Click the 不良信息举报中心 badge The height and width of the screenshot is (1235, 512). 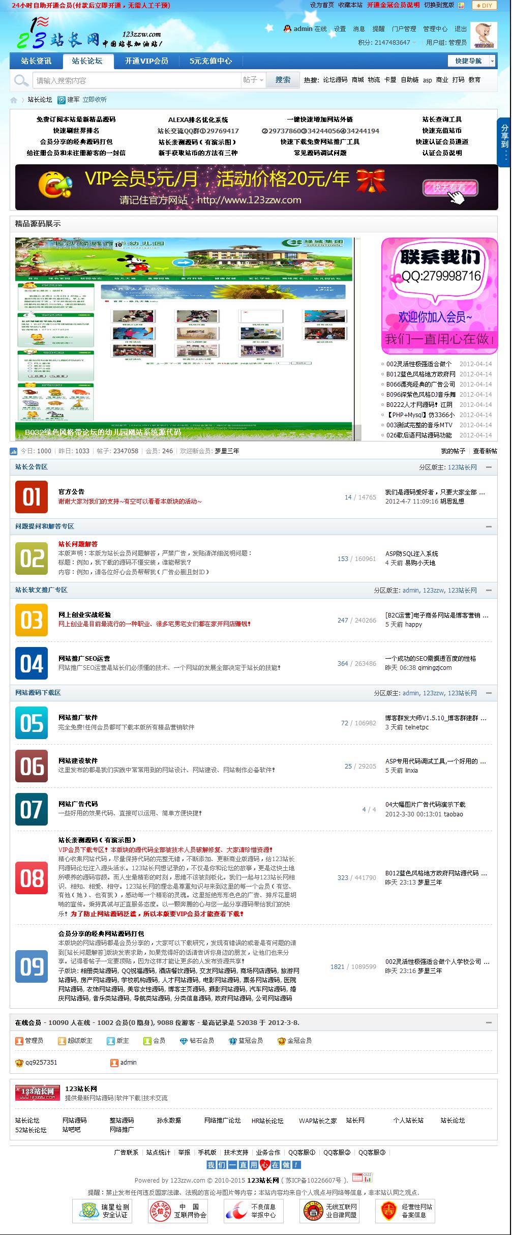[x=254, y=1210]
